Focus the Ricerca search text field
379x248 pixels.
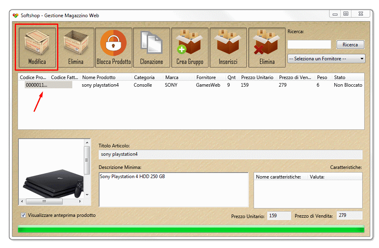(x=309, y=44)
